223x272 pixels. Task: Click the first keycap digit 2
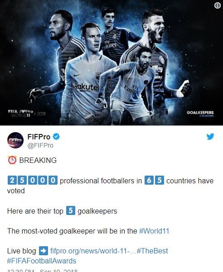[x=12, y=180]
